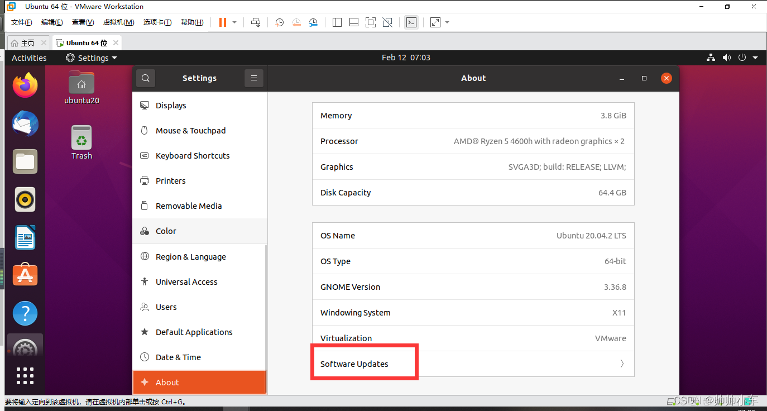
Task: Open Files from the dock
Action: [25, 161]
